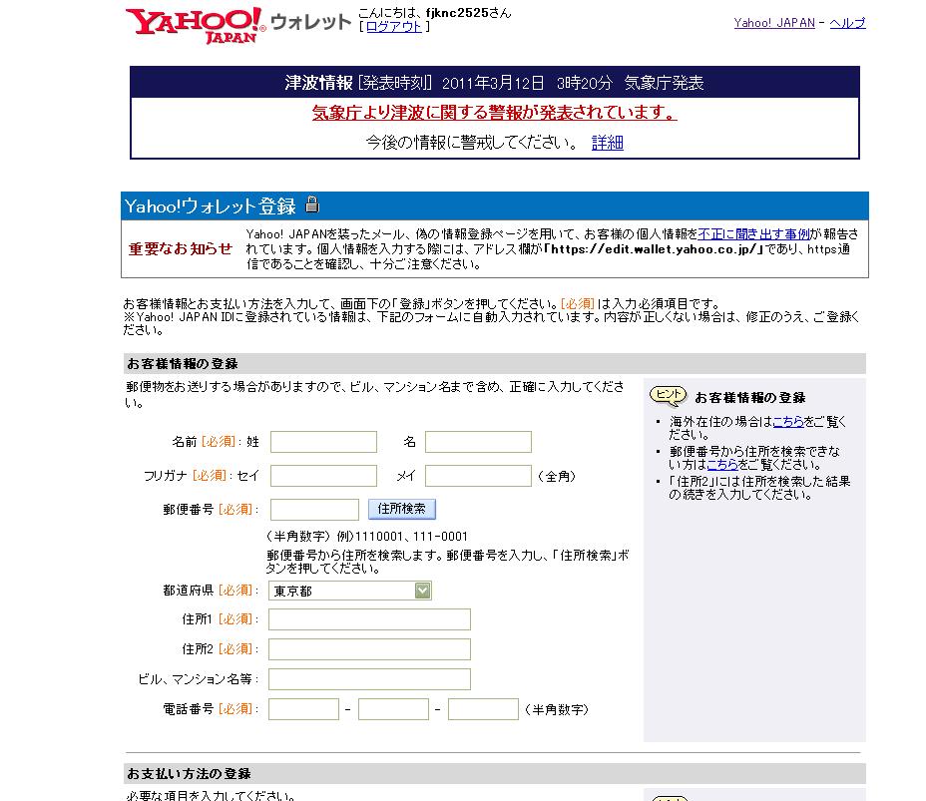This screenshot has width=926, height=801.
Task: Open the ヘルプ link
Action: (847, 23)
